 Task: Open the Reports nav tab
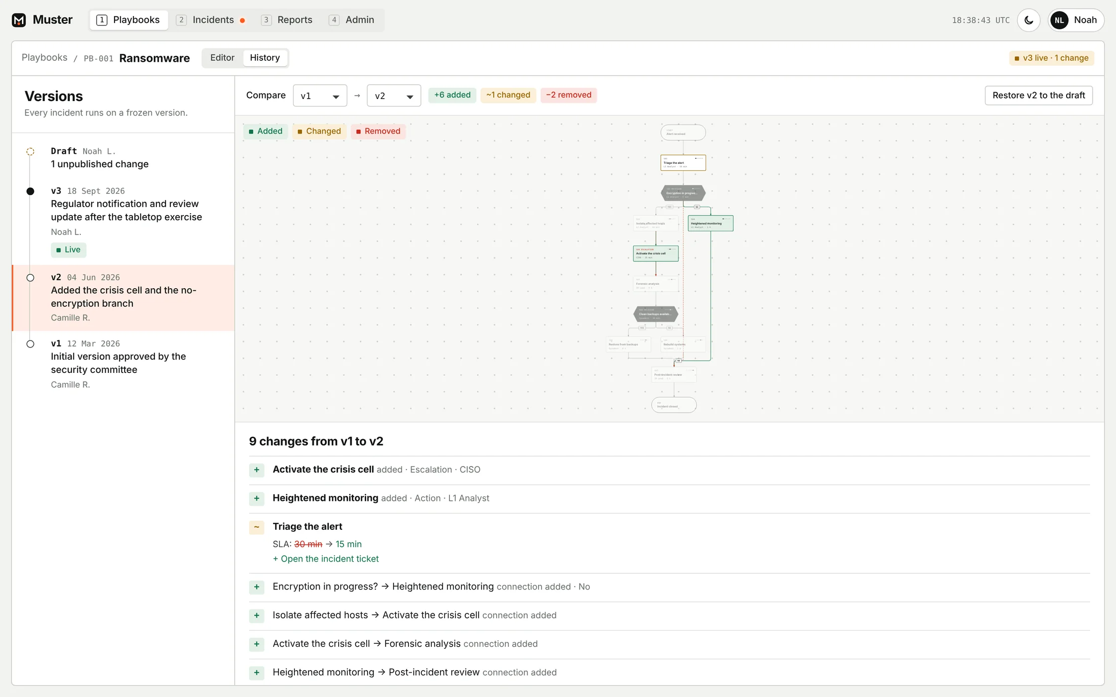coord(287,20)
